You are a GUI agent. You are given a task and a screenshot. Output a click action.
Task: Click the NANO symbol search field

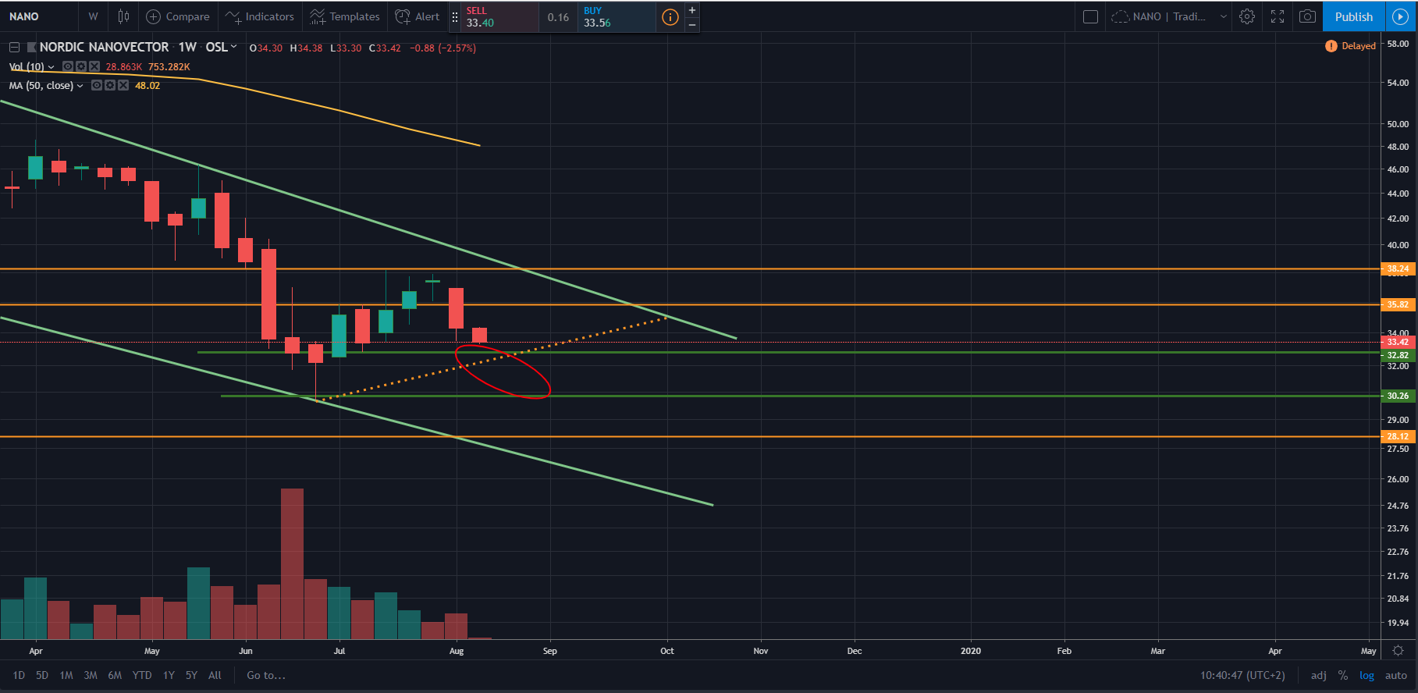(39, 16)
